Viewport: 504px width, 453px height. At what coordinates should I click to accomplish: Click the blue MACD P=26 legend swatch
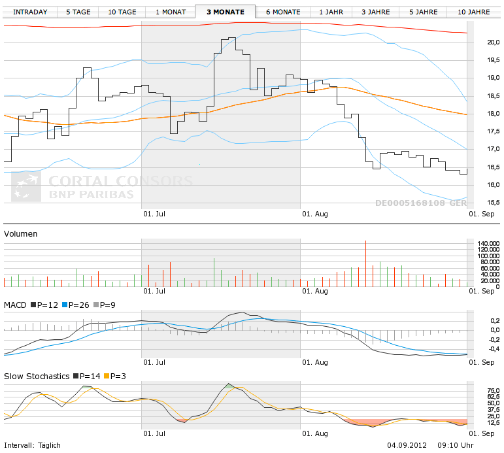click(x=65, y=305)
